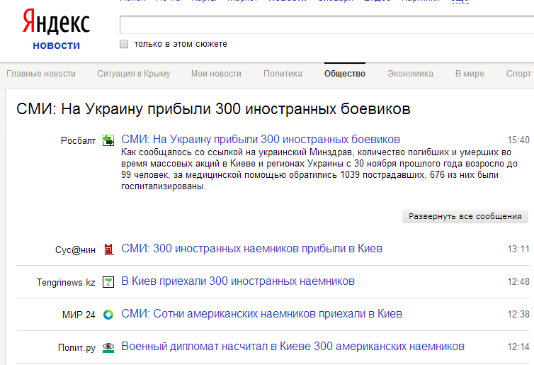Switch to the Главные новости tab
This screenshot has height=365, width=534.
click(x=41, y=74)
